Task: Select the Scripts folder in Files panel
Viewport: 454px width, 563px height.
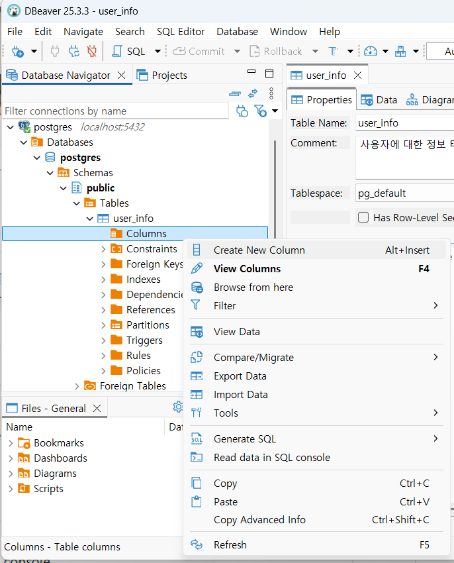Action: pos(40,489)
